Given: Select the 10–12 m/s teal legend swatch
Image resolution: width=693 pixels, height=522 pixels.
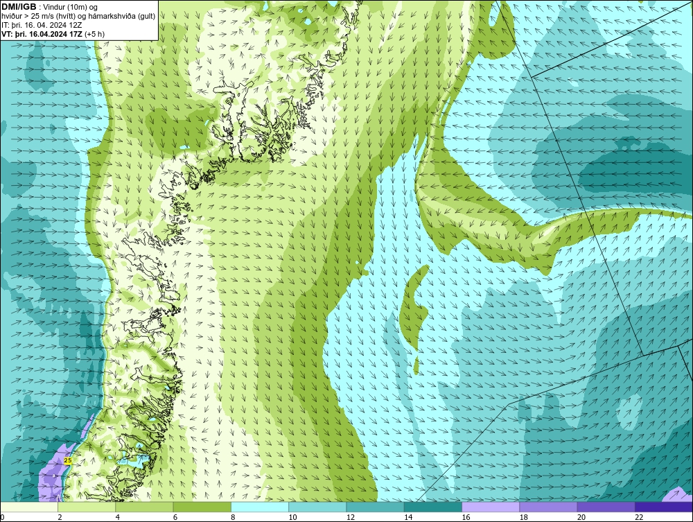Looking at the screenshot, I should [317, 507].
